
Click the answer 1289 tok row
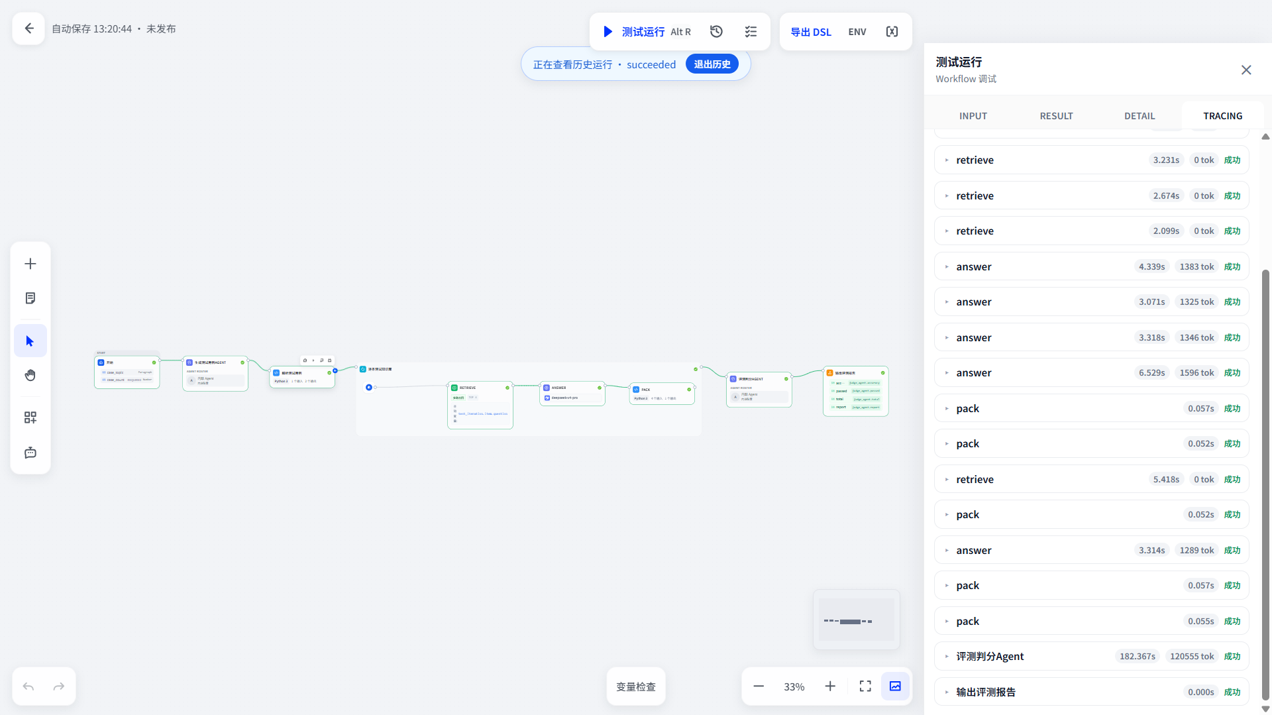click(x=1092, y=550)
